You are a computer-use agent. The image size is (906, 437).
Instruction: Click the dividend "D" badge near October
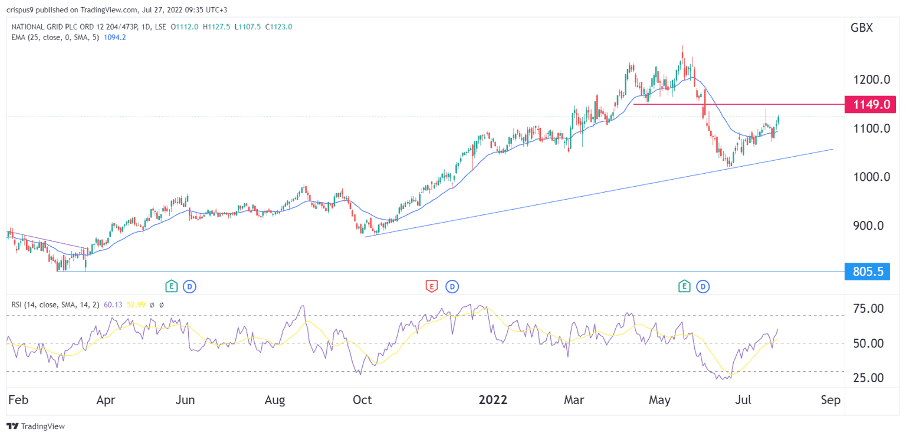pyautogui.click(x=452, y=286)
